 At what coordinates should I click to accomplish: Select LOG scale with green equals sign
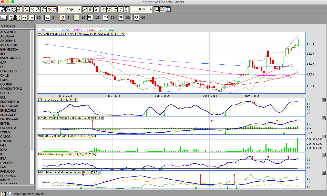pyautogui.click(x=104, y=9)
